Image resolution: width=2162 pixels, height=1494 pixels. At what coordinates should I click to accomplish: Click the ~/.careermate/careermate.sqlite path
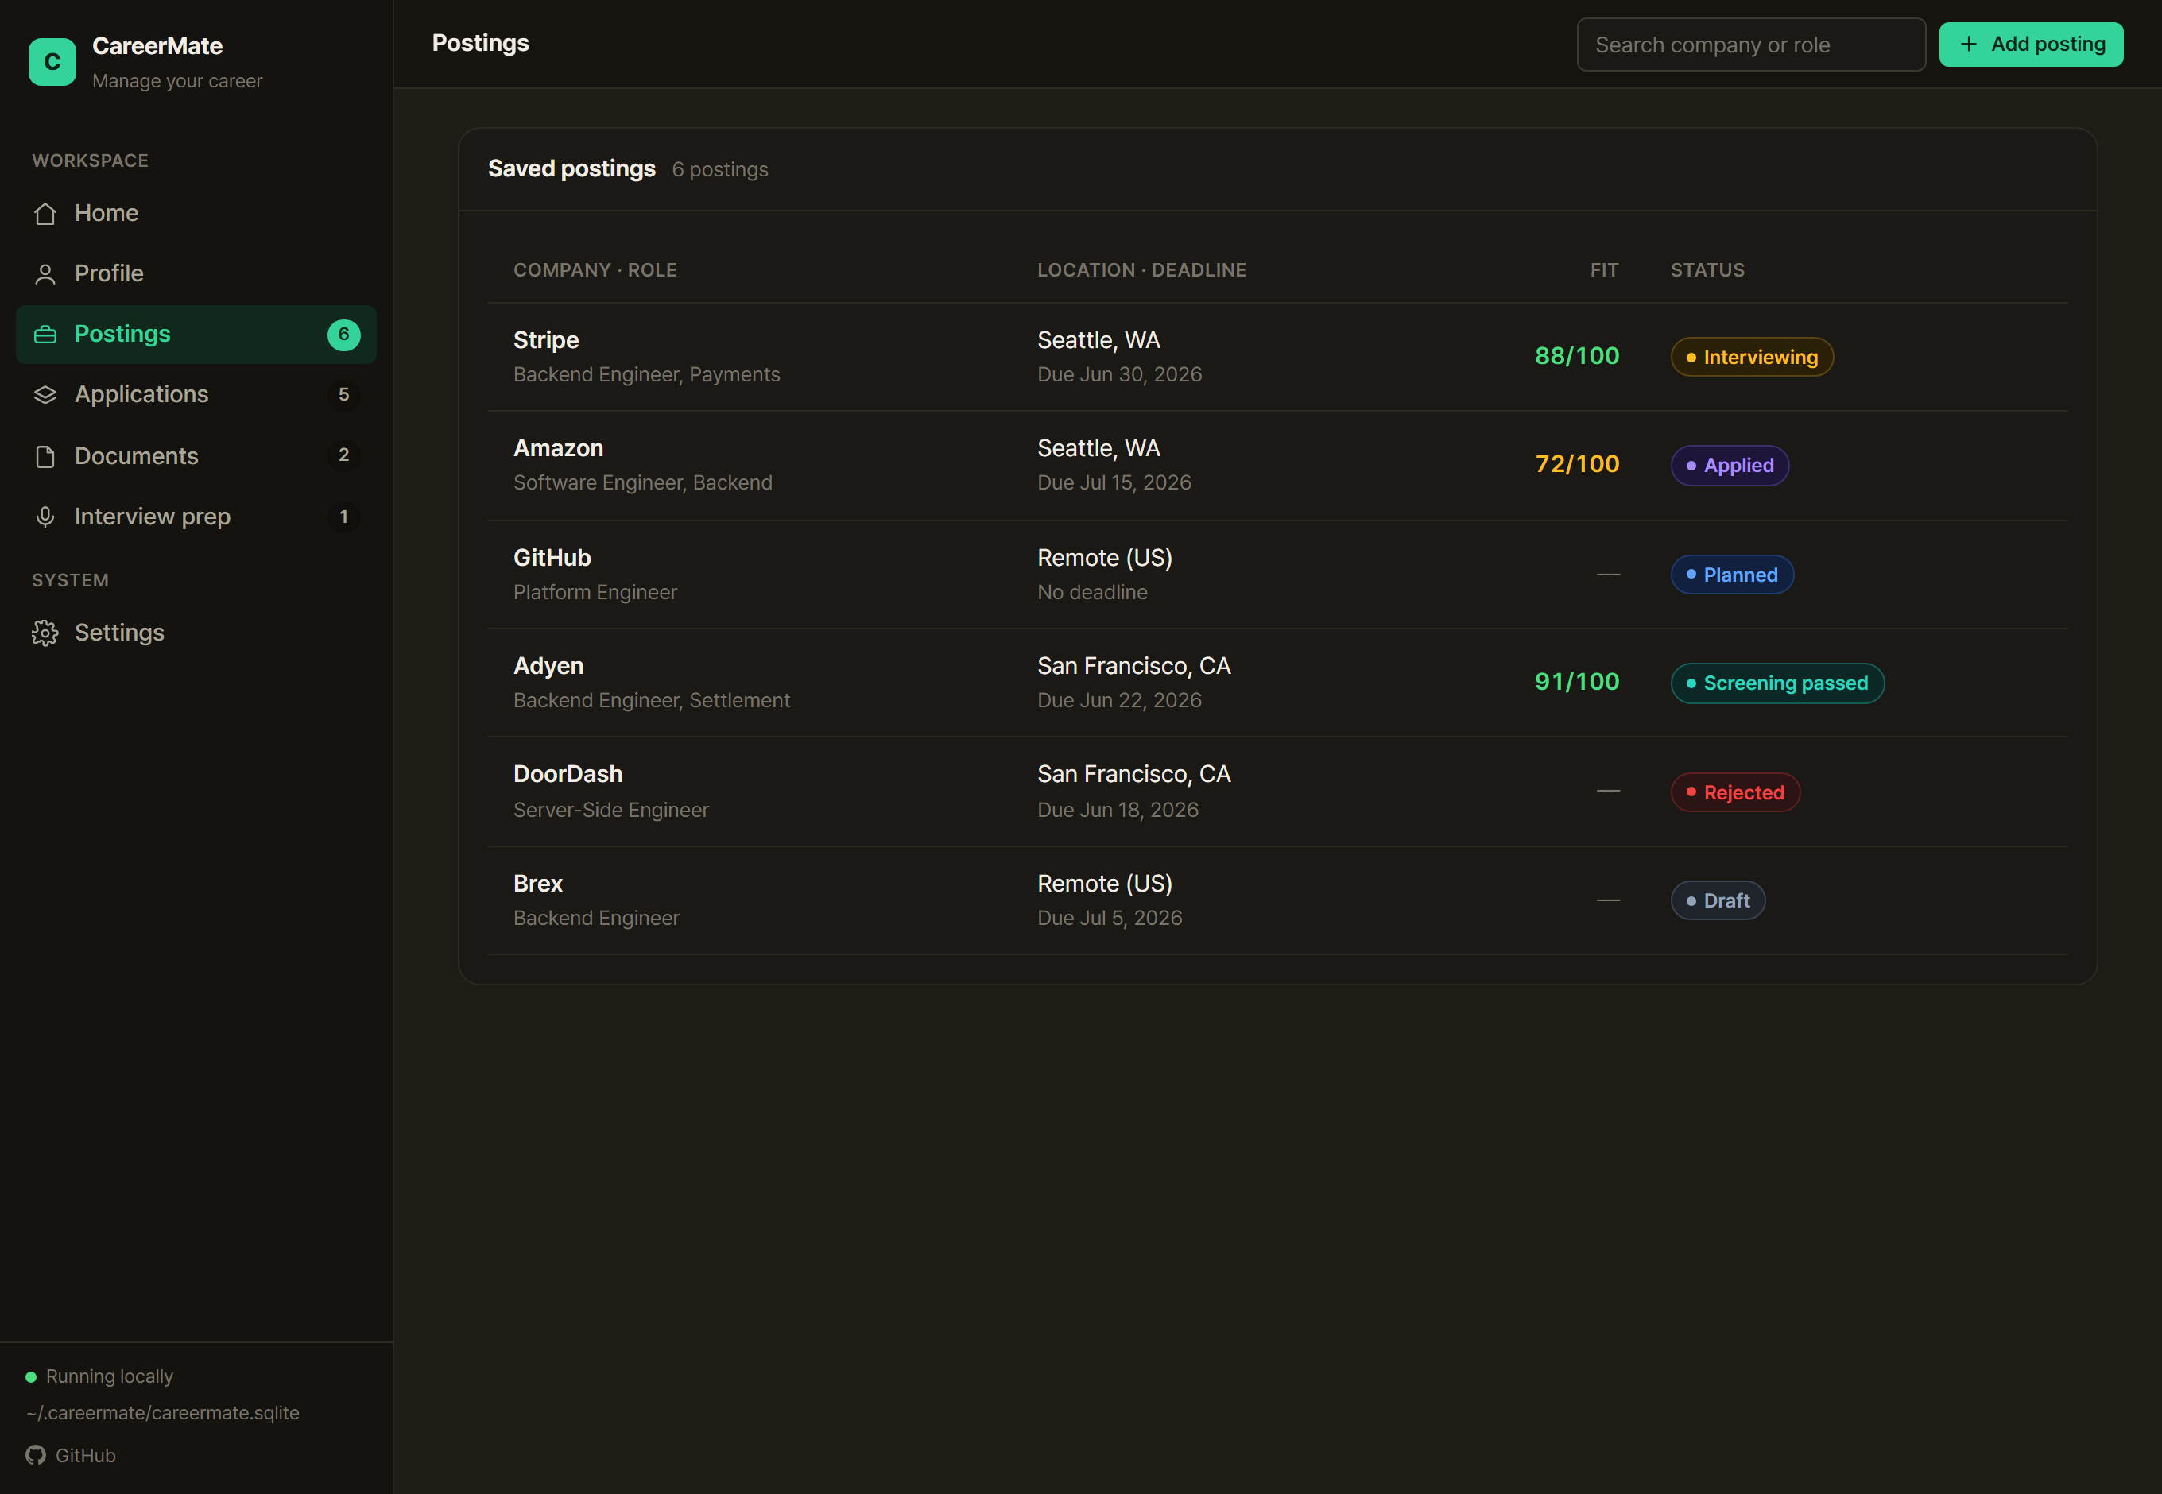(x=163, y=1413)
